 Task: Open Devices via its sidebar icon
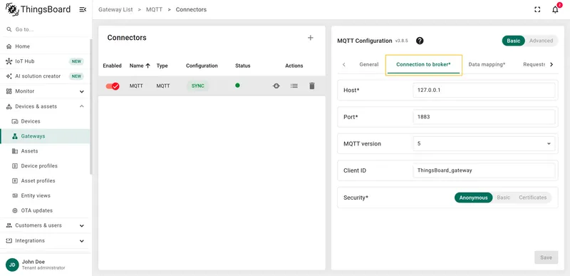pyautogui.click(x=15, y=121)
